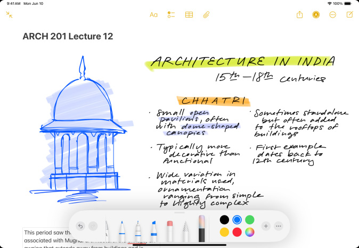Tap the plus button in tool palette
The height and width of the screenshot is (248, 359).
[266, 226]
